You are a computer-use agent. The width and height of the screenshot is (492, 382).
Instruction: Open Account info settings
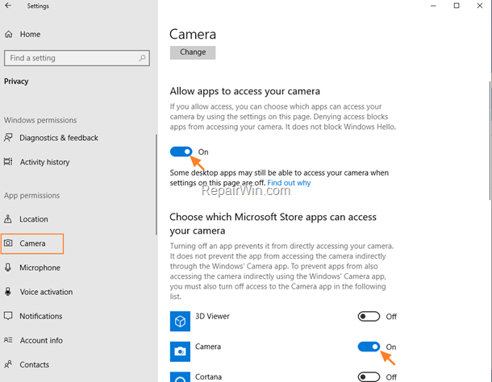(x=41, y=340)
